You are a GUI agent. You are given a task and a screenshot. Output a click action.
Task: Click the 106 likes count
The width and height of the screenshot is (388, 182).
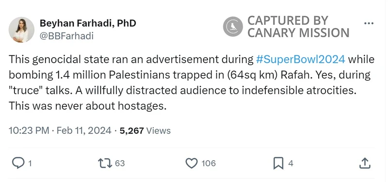click(209, 164)
